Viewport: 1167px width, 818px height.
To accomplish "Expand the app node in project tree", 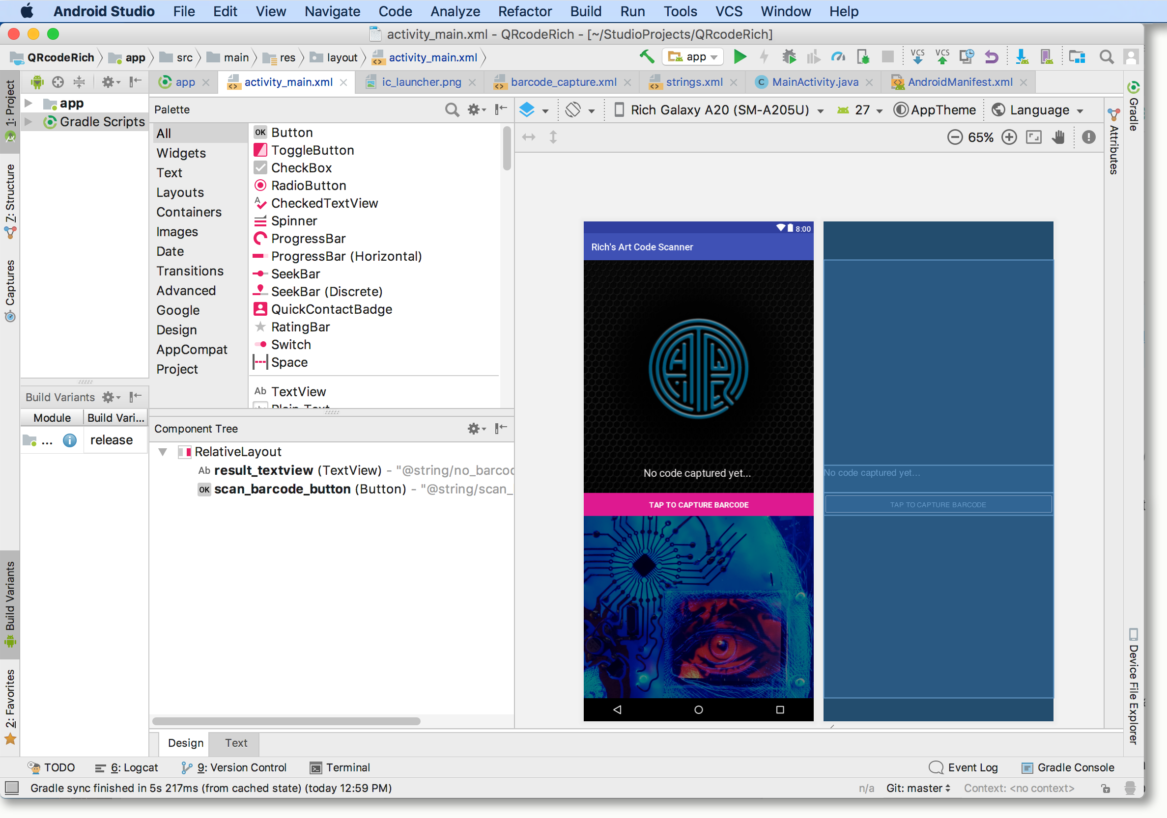I will tap(28, 103).
